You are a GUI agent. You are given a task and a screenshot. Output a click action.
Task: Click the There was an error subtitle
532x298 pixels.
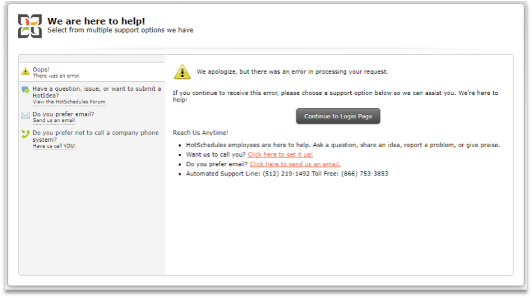pyautogui.click(x=57, y=76)
